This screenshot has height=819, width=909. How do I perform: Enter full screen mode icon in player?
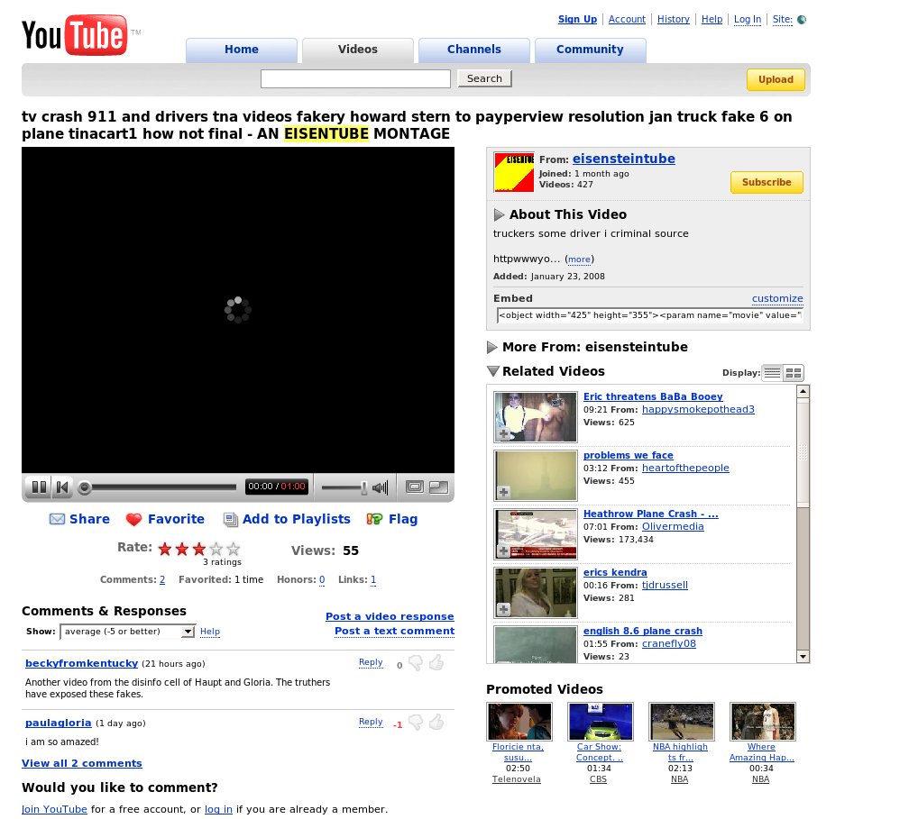(x=439, y=487)
